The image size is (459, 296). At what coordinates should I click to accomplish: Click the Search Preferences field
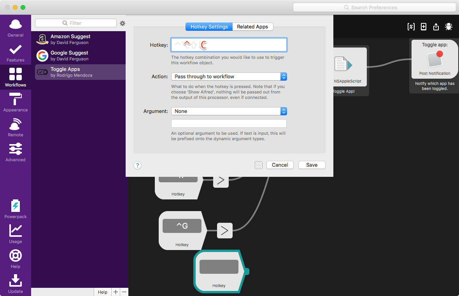(375, 8)
